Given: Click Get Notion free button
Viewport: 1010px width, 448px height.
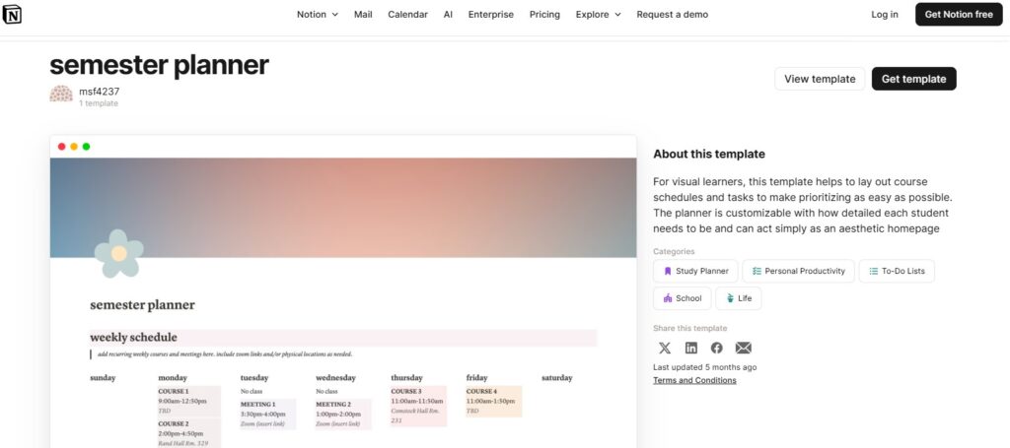Looking at the screenshot, I should (960, 15).
